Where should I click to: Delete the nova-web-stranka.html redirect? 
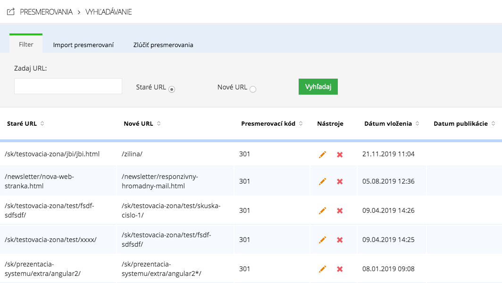pos(340,181)
